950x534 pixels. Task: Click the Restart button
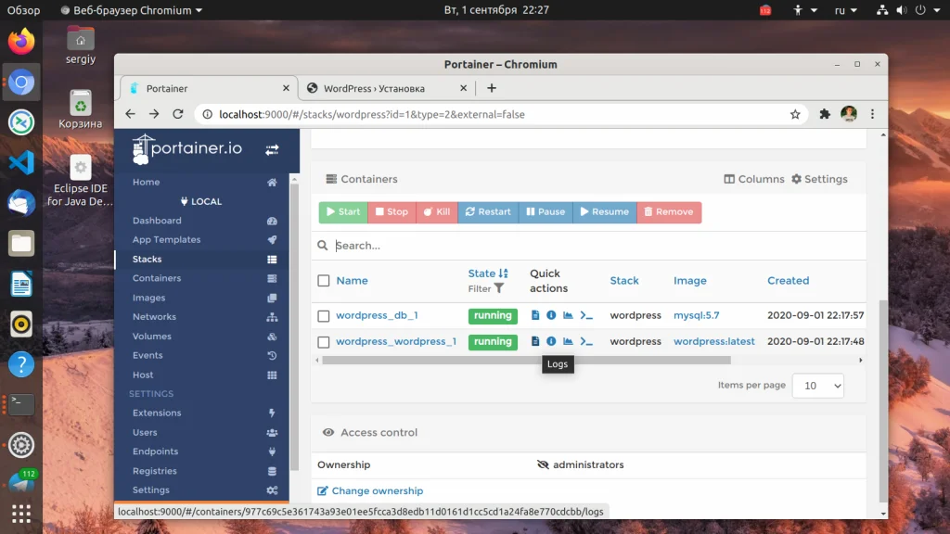tap(488, 212)
